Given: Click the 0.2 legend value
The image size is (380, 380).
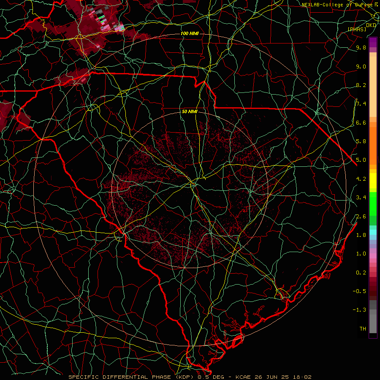Looking at the screenshot, I should point(361,273).
